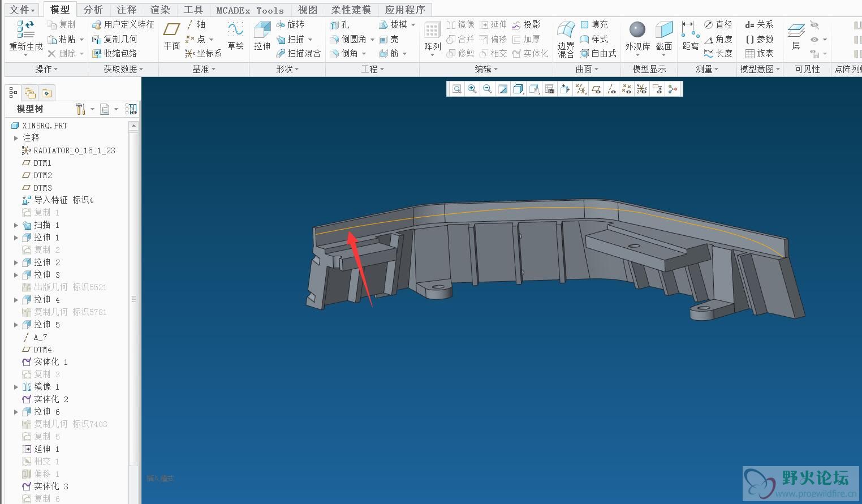Open the eye dropdown in the 可见性 group

pos(825,40)
